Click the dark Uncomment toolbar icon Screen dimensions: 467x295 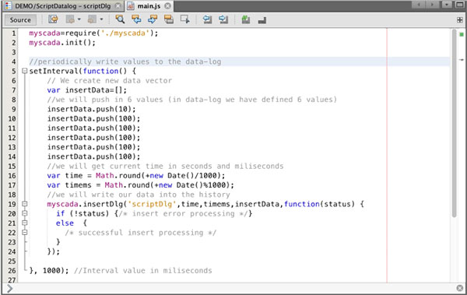click(262, 20)
